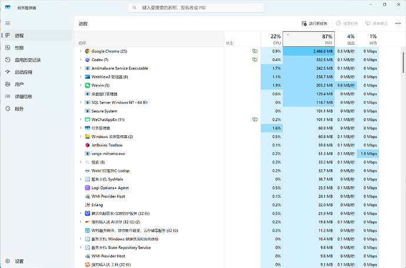Click the C-Lodop print service icon
Viewport: 406px width, 268px height.
pos(88,171)
